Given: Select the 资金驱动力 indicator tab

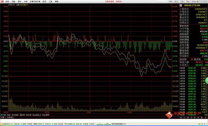Looking at the screenshot, I should pyautogui.click(x=37, y=115).
